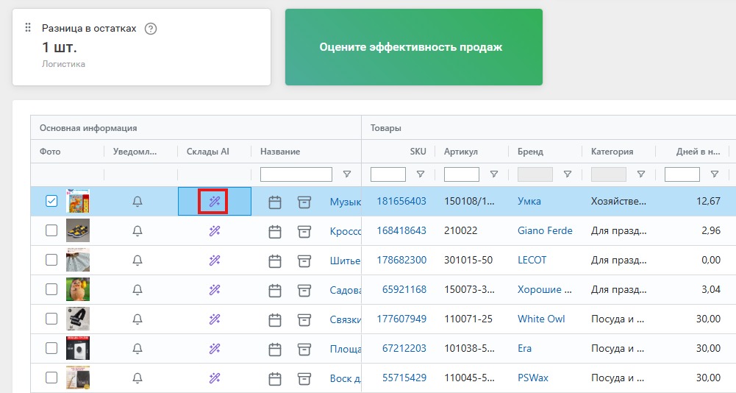Click the calendar icon in the Хорошие row
The image size is (736, 393).
click(274, 291)
